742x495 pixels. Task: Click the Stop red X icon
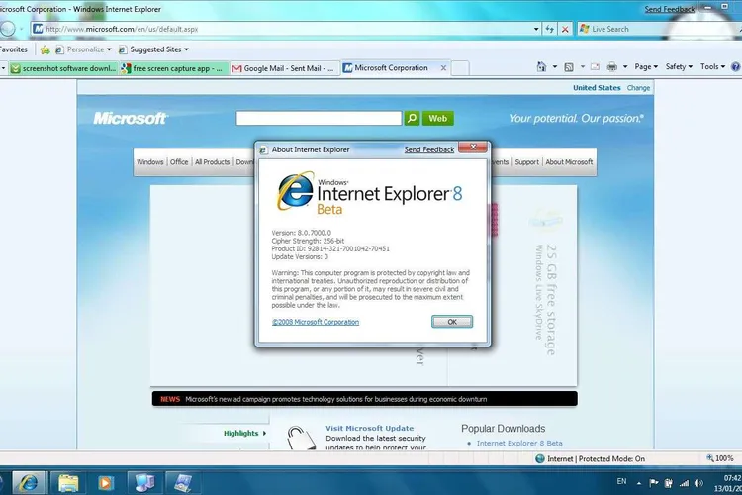click(x=565, y=29)
